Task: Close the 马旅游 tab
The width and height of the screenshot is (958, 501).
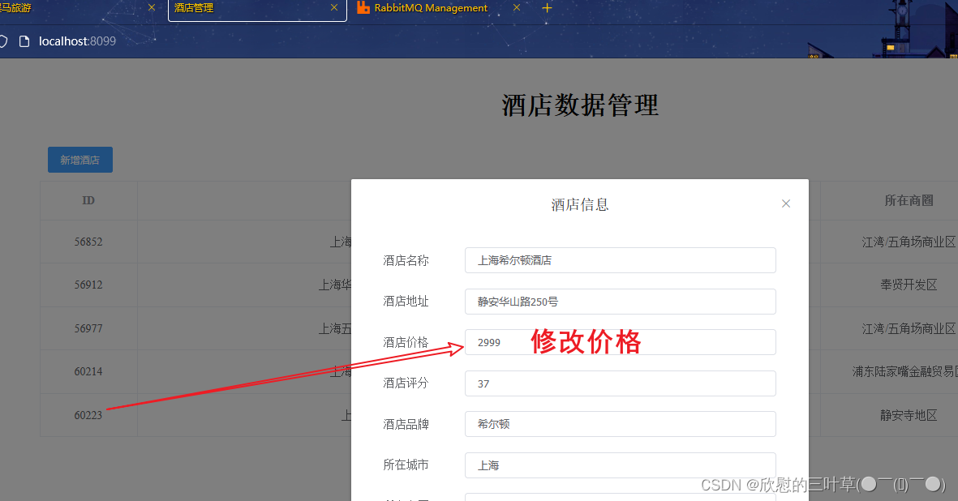Action: pyautogui.click(x=152, y=8)
